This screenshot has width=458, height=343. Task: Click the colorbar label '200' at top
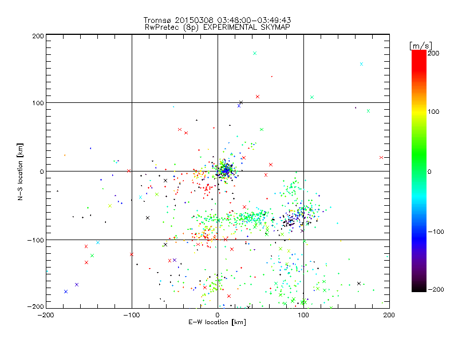point(433,53)
